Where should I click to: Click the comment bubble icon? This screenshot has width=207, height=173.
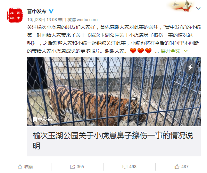tap(125, 167)
